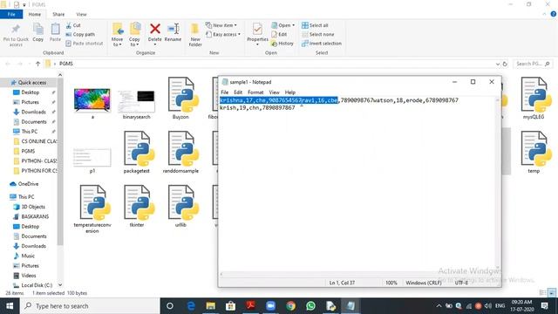Screen dimensions: 558x314
Task: Click Copy path in ribbon
Action: [80, 35]
